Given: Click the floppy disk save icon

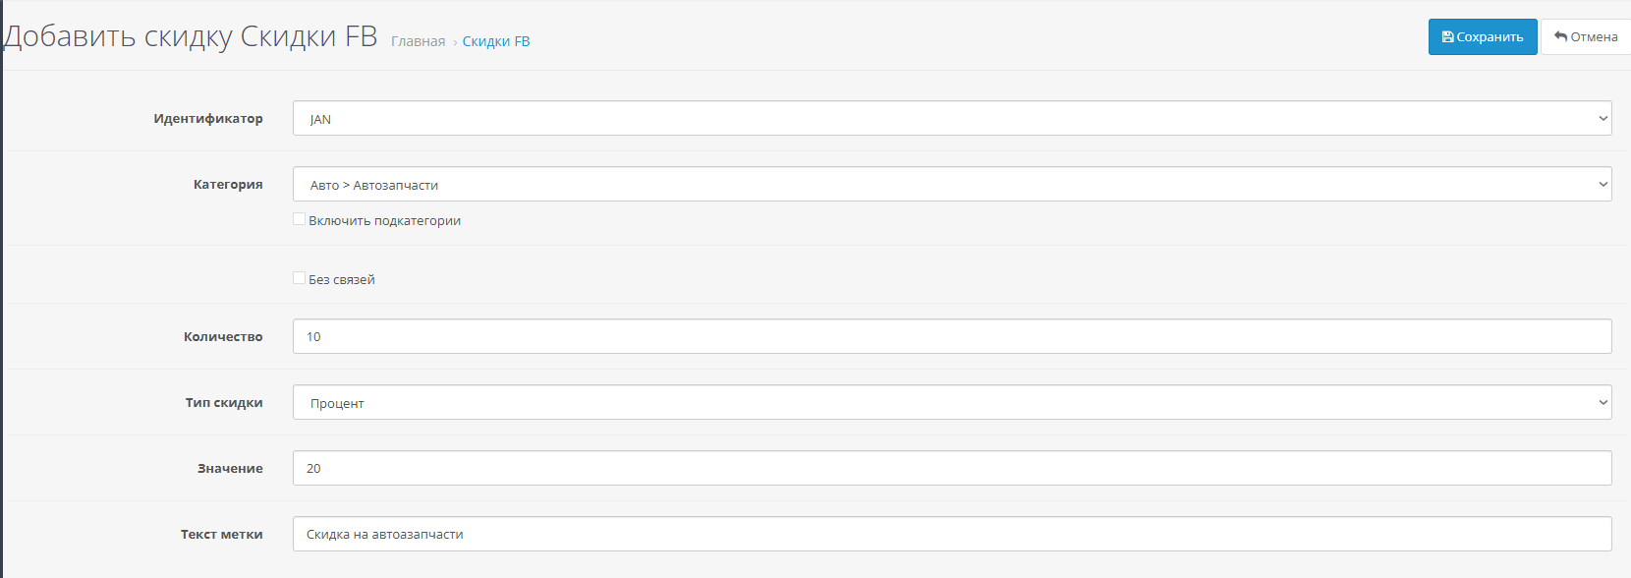Looking at the screenshot, I should (1447, 37).
